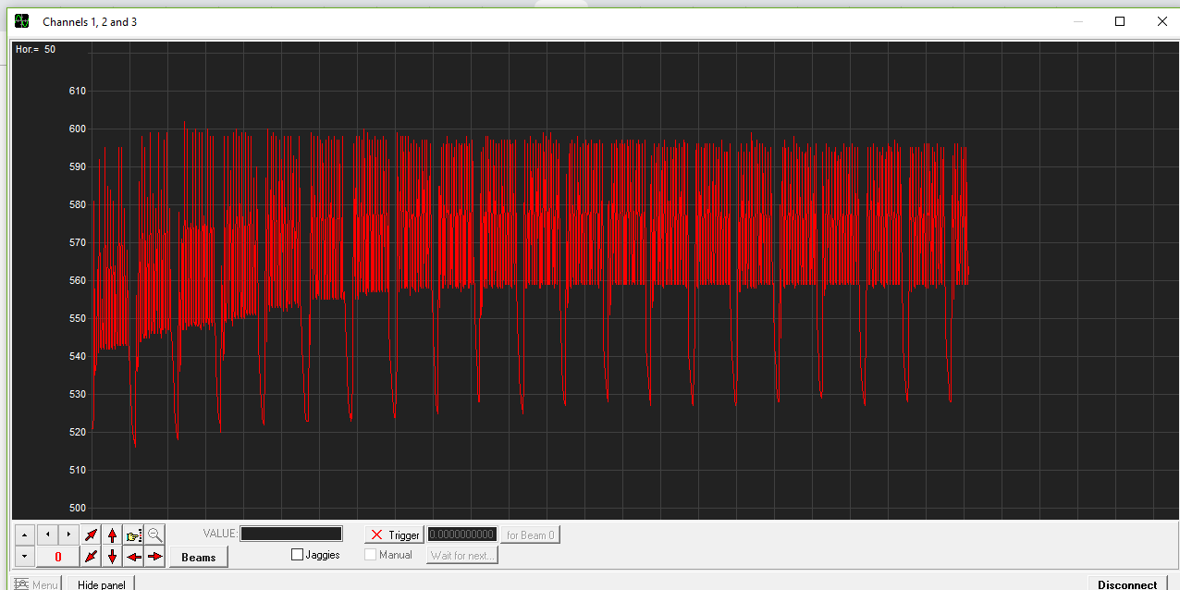Click the red left arrow icon
This screenshot has width=1180, height=590.
click(134, 557)
